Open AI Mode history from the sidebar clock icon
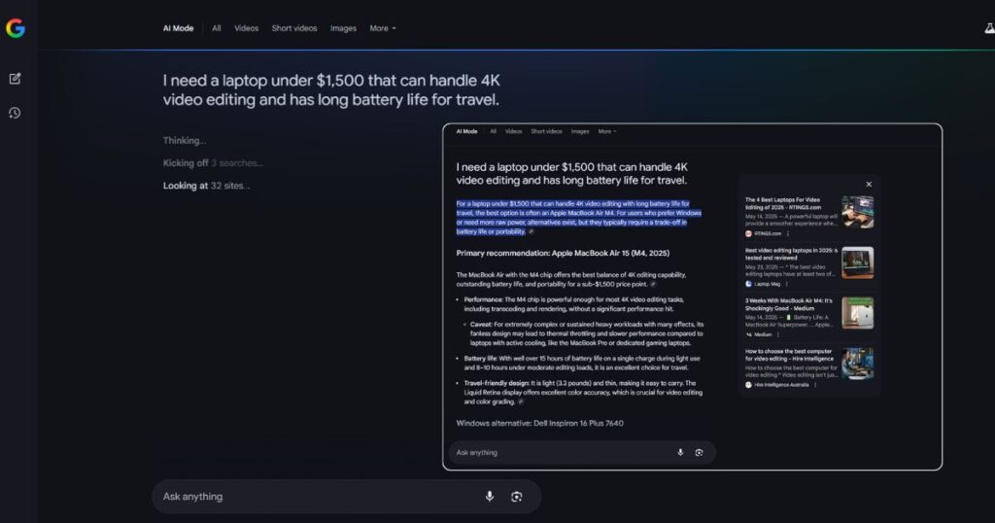Screen dimensions: 995x523 [x=15, y=113]
